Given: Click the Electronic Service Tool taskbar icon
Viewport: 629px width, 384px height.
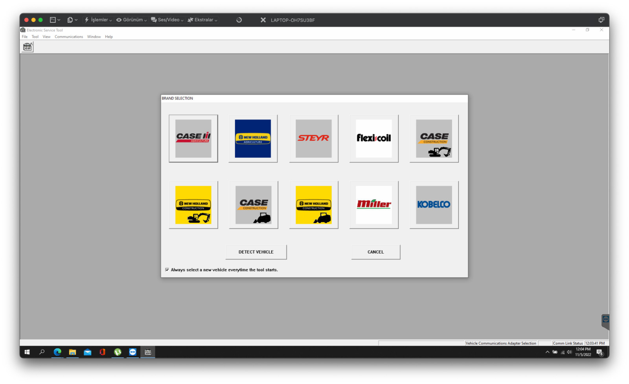Looking at the screenshot, I should [148, 352].
